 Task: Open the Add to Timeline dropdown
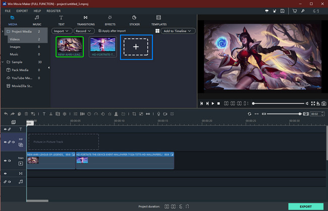click(178, 31)
